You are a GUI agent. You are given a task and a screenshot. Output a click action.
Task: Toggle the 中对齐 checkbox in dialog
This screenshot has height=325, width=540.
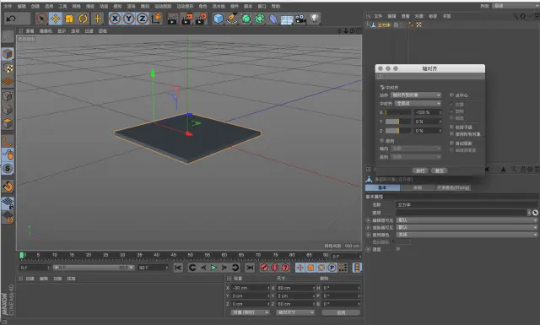(x=382, y=88)
